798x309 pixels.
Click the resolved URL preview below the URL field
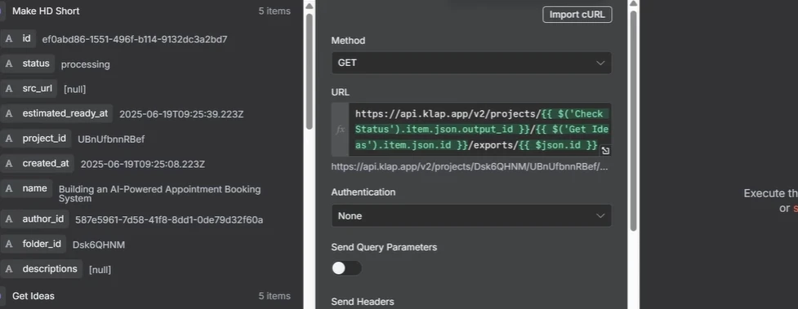pos(470,166)
